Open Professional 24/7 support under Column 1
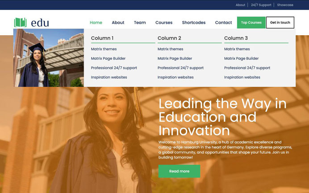The height and width of the screenshot is (193, 309). (x=114, y=68)
